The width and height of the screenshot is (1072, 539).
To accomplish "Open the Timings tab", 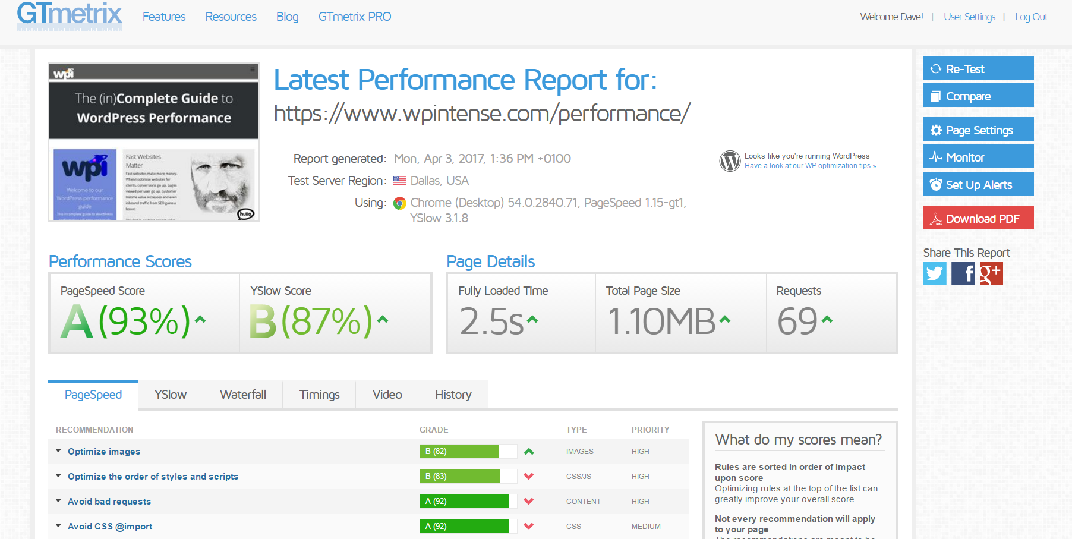I will 320,395.
